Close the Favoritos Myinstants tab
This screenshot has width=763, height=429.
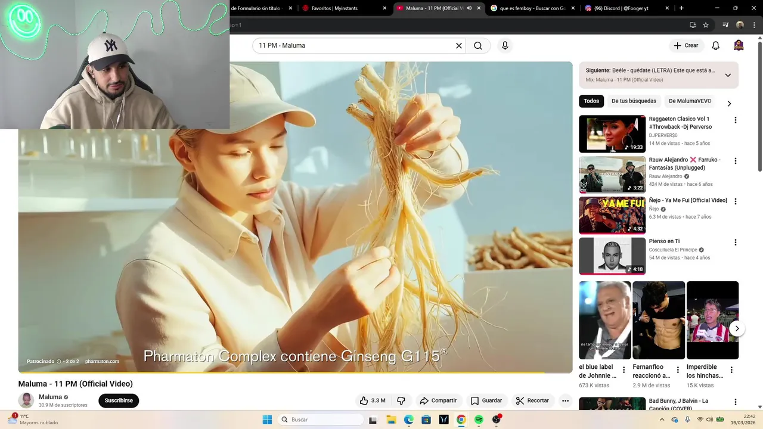[x=384, y=8]
